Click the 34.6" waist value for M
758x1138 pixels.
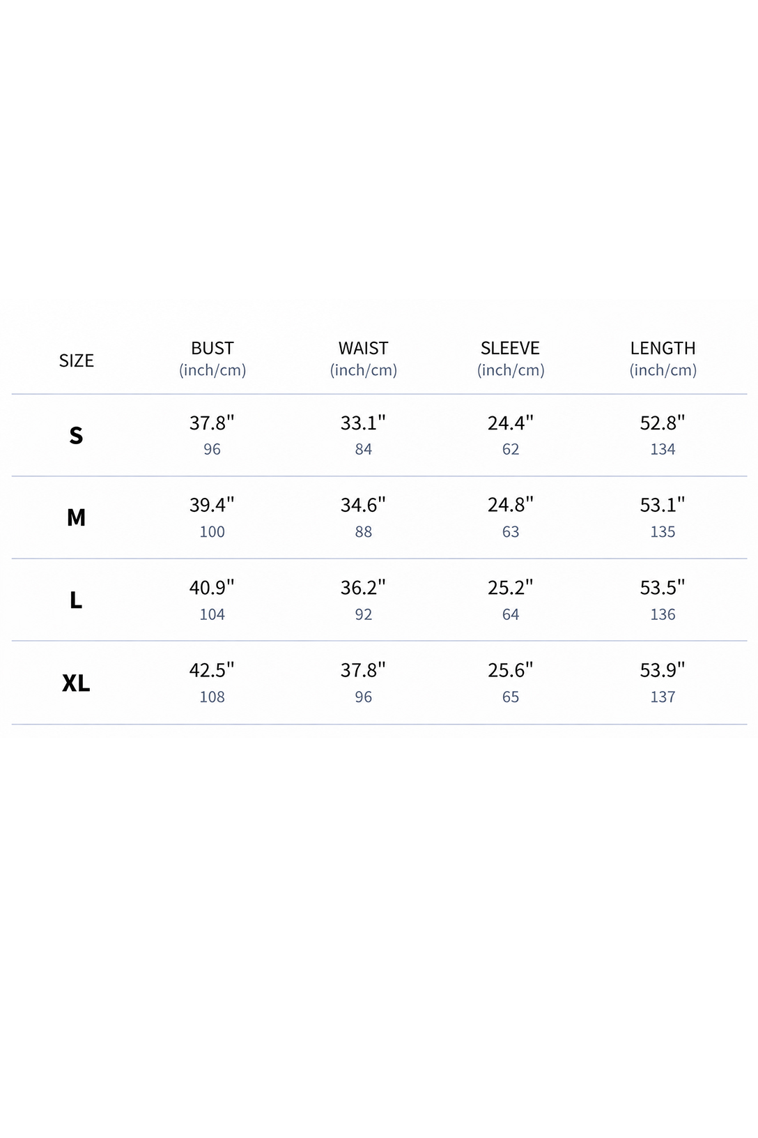[363, 505]
